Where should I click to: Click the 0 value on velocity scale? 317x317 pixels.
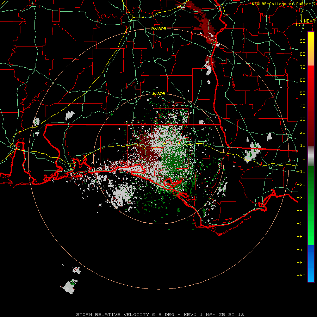[x=304, y=158]
